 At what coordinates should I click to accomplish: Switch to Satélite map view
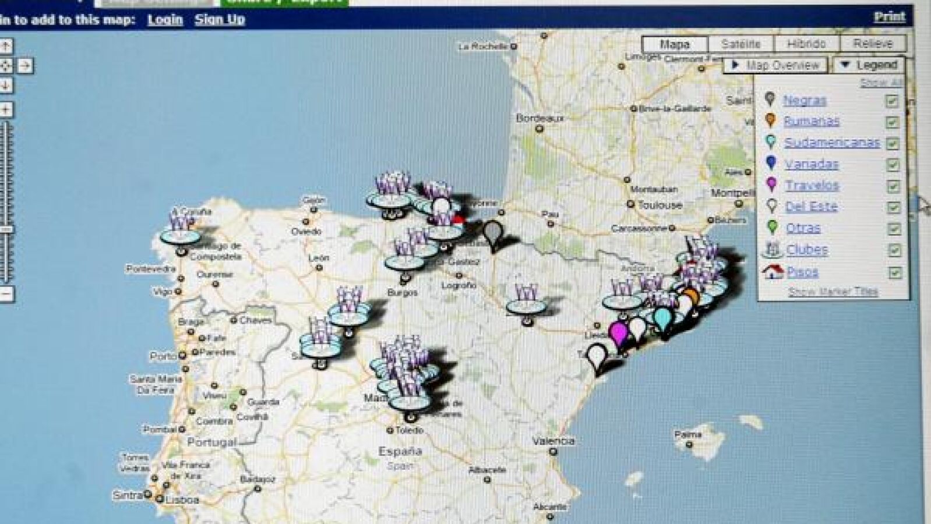click(740, 44)
